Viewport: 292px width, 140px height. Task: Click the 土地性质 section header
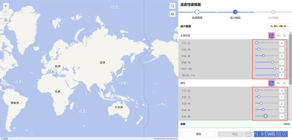pos(185,35)
